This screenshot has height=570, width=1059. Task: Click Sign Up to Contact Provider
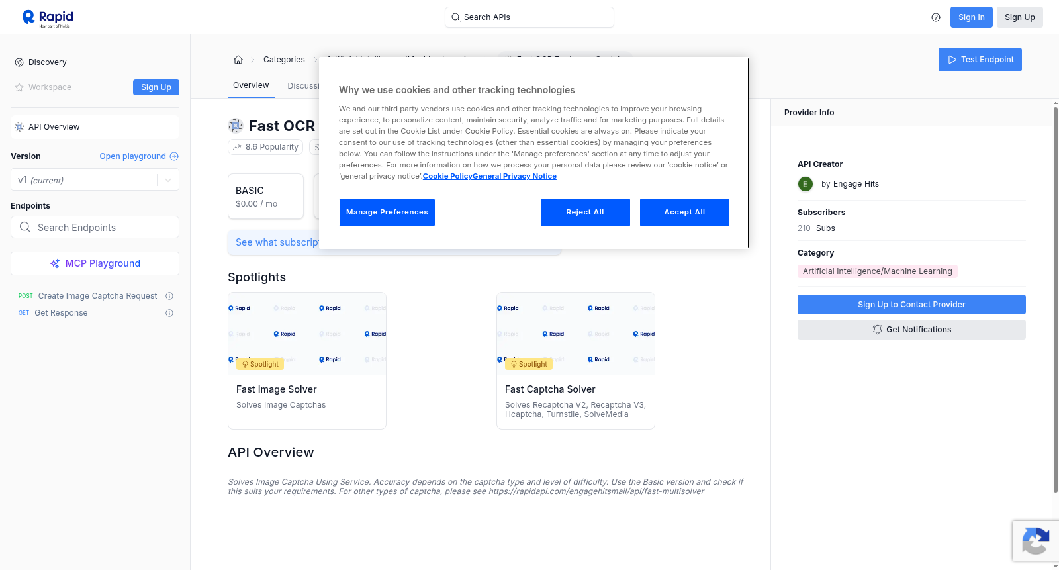coord(911,305)
